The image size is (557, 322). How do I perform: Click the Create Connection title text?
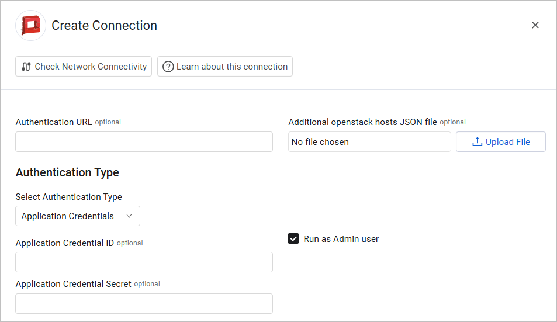click(x=104, y=26)
